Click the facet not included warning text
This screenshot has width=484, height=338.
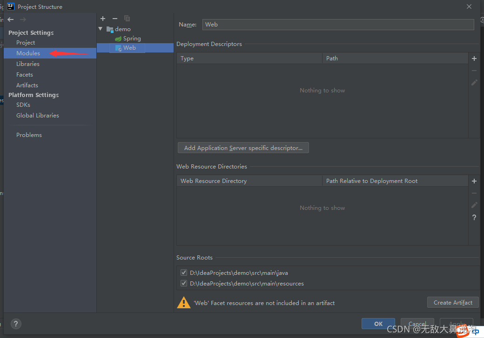(x=264, y=303)
